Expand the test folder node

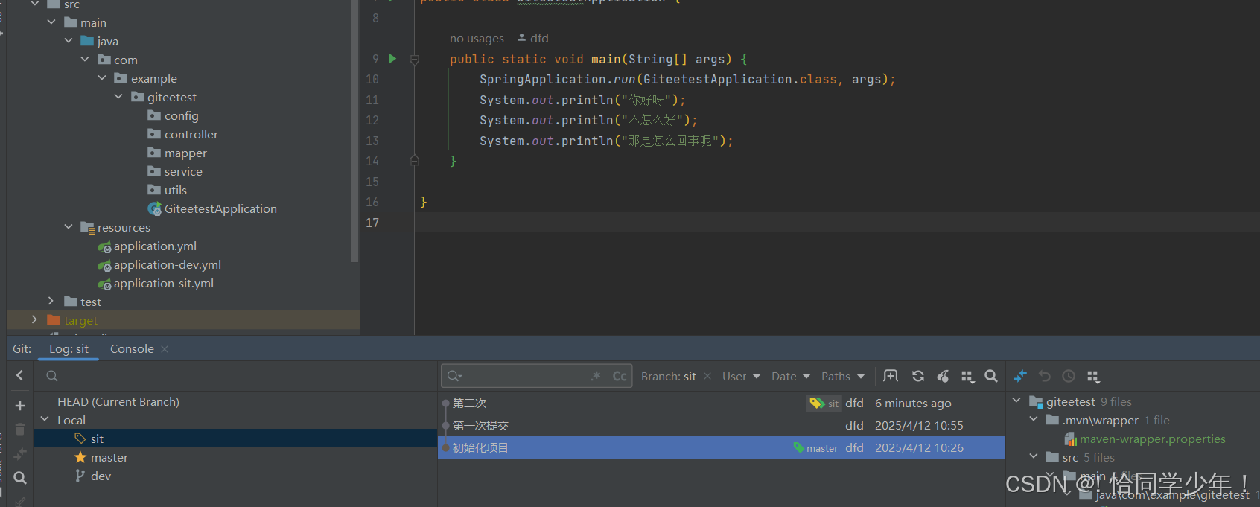[x=51, y=301]
